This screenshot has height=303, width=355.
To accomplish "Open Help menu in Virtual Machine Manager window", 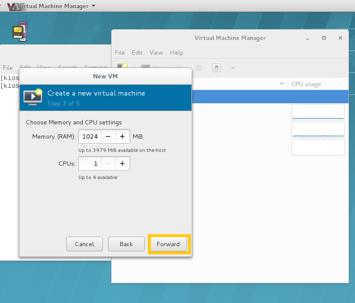I will [x=177, y=53].
